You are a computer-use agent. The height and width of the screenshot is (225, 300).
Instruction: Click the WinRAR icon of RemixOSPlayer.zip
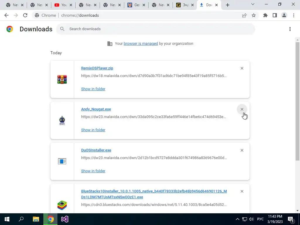62,79
